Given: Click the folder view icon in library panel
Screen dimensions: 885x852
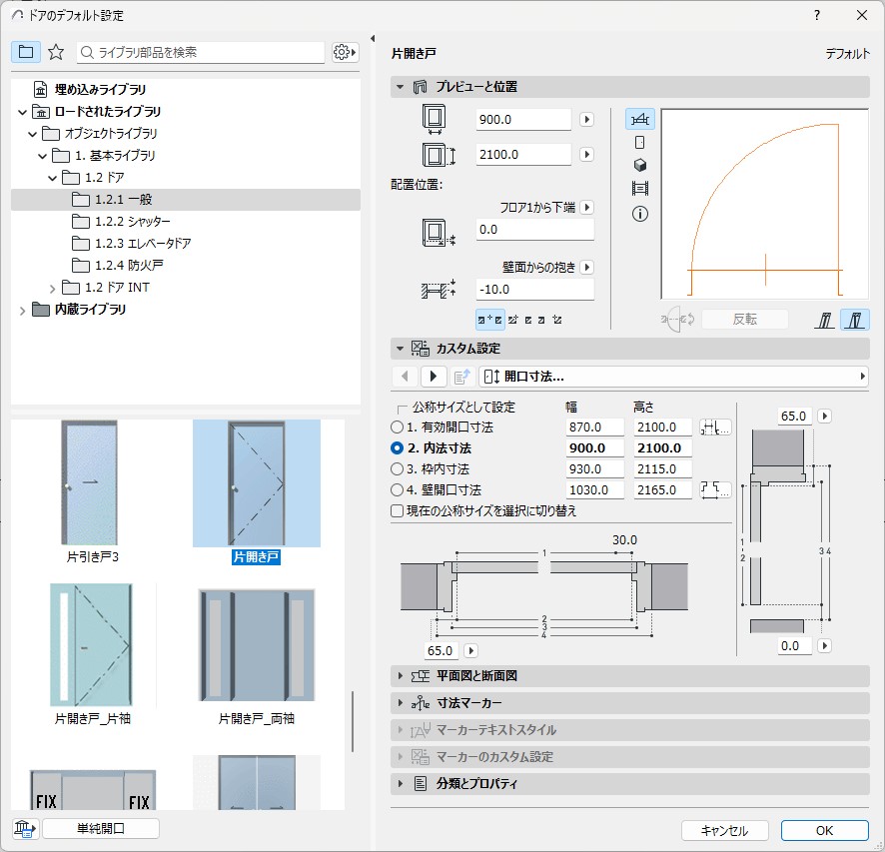Looking at the screenshot, I should pyautogui.click(x=26, y=52).
